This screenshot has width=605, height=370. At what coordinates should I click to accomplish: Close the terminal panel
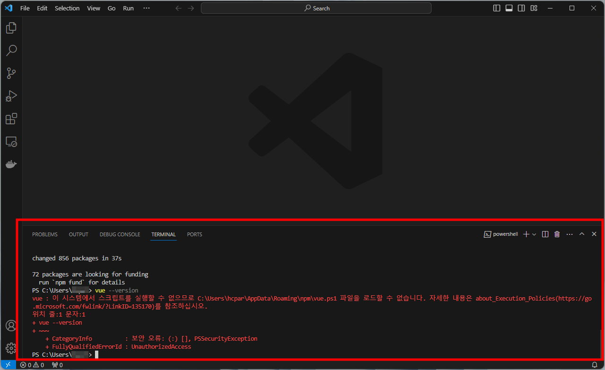point(594,234)
